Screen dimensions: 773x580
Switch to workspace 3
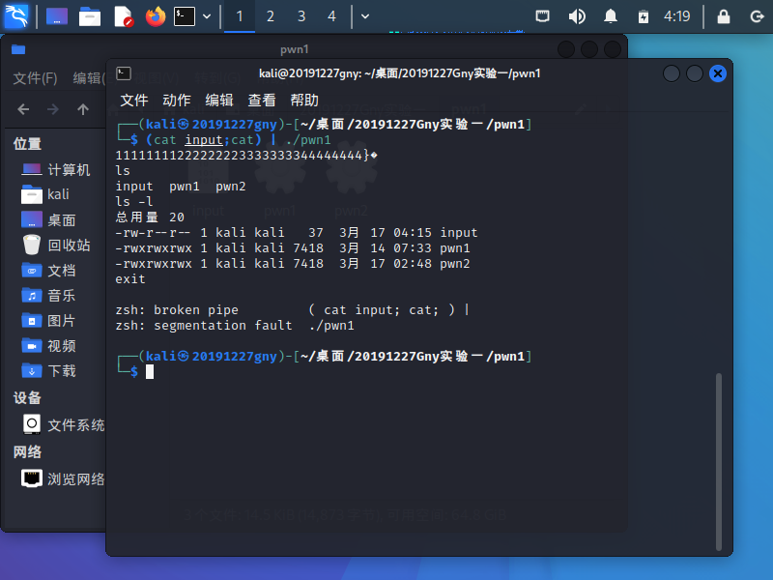pos(301,16)
